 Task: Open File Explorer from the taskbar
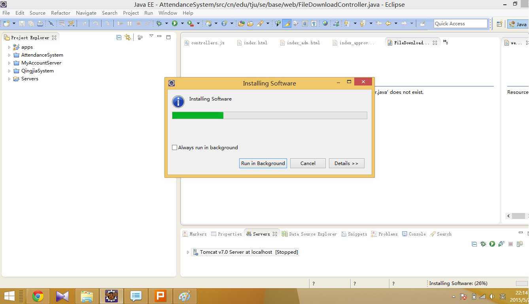tap(87, 296)
